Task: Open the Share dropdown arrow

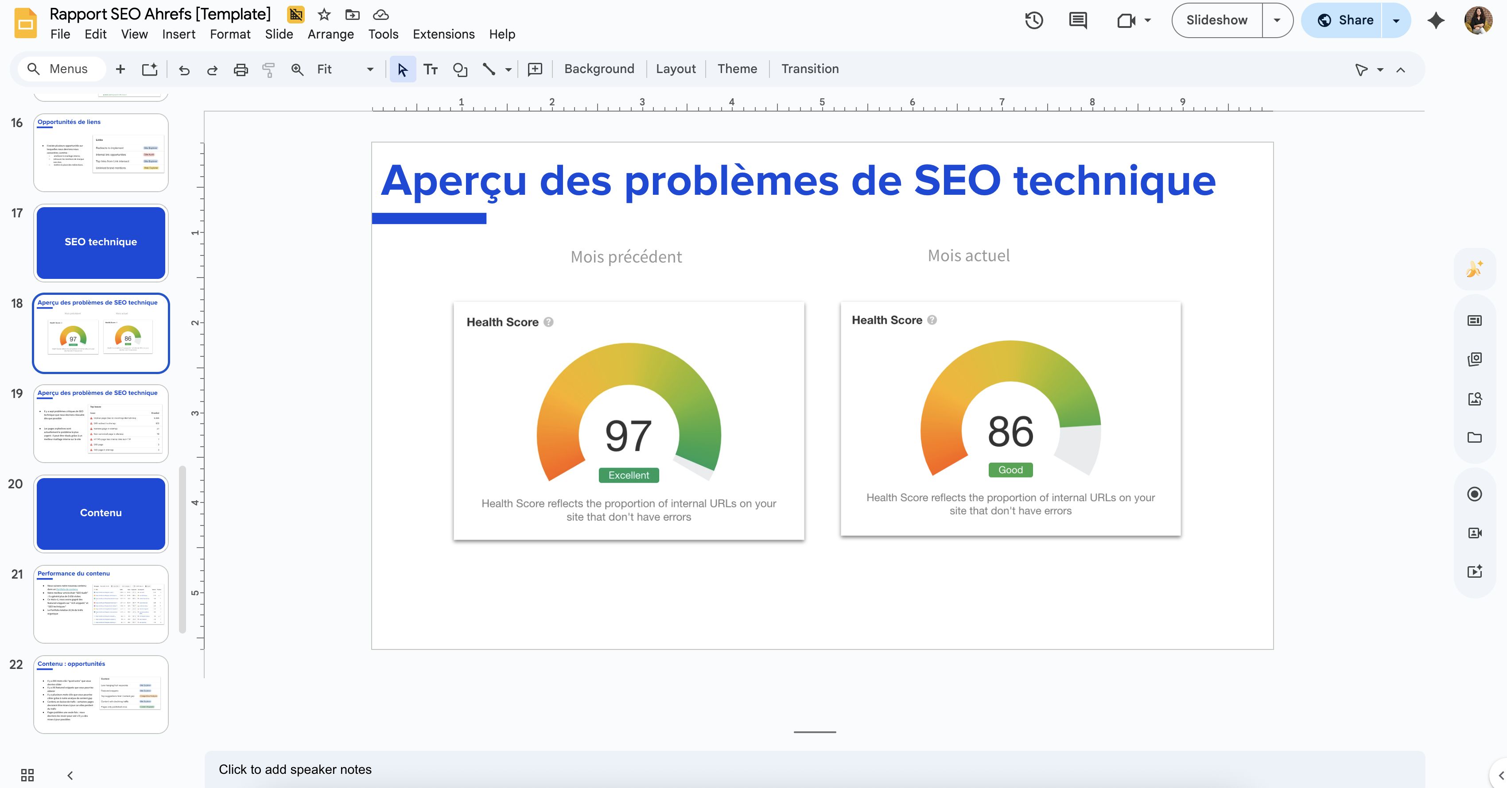Action: pos(1396,20)
